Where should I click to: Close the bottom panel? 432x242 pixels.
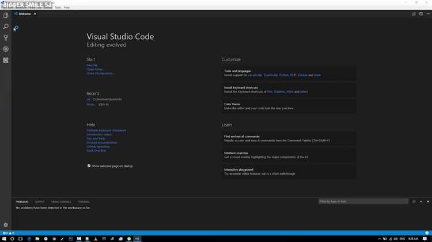[428, 202]
